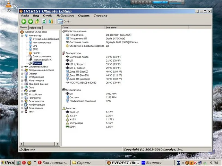Click the users icon in the toolbar
The width and height of the screenshot is (222, 166).
pos(51,21)
